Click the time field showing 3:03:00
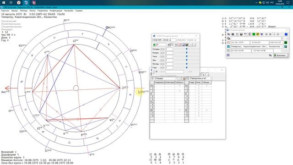Screen dimensions: 293x165 260,43
